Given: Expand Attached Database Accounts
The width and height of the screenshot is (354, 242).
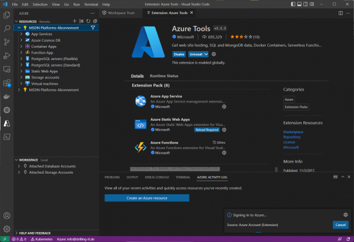Looking at the screenshot, I should 19,166.
